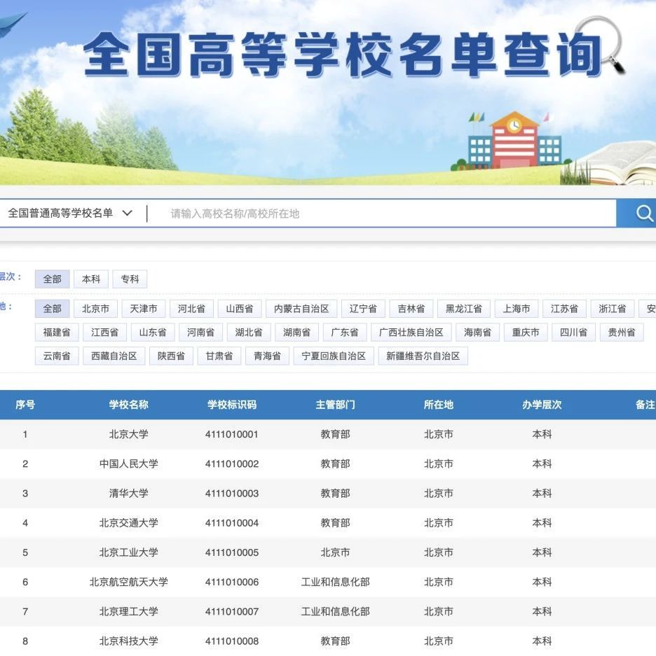Click the blue search magnifier button
Screen dimensions: 656x656
coord(636,214)
